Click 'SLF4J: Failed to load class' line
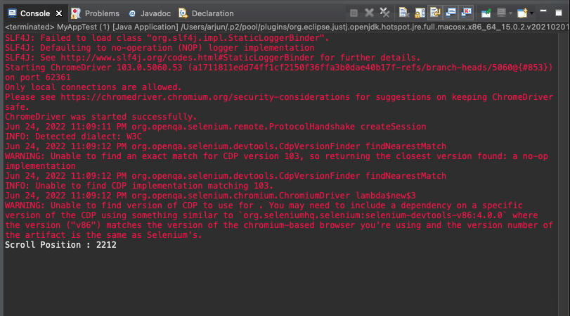The height and width of the screenshot is (316, 570). [167, 38]
